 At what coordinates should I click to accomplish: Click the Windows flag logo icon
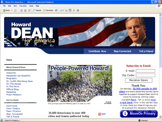(x=159, y=6)
